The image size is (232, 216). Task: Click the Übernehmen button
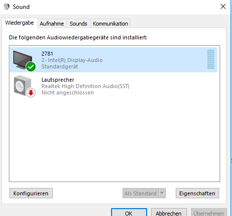coord(209,213)
